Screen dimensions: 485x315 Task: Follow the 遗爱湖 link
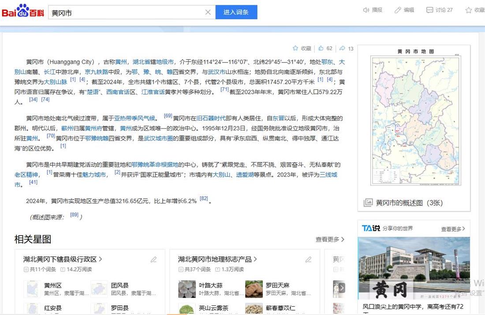(245, 174)
